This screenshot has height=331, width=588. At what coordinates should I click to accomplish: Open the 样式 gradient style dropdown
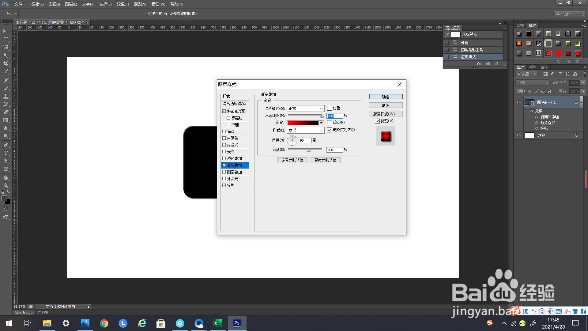click(305, 130)
